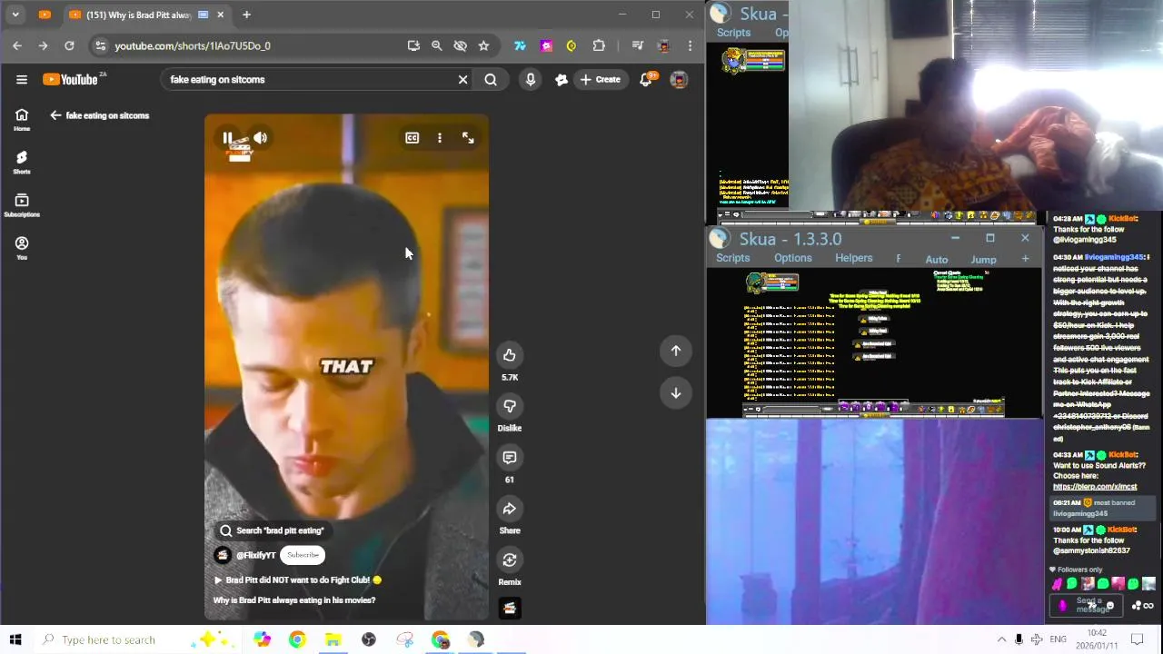Open Chrome zoom magnifier icon
This screenshot has width=1163, height=654.
pyautogui.click(x=436, y=45)
